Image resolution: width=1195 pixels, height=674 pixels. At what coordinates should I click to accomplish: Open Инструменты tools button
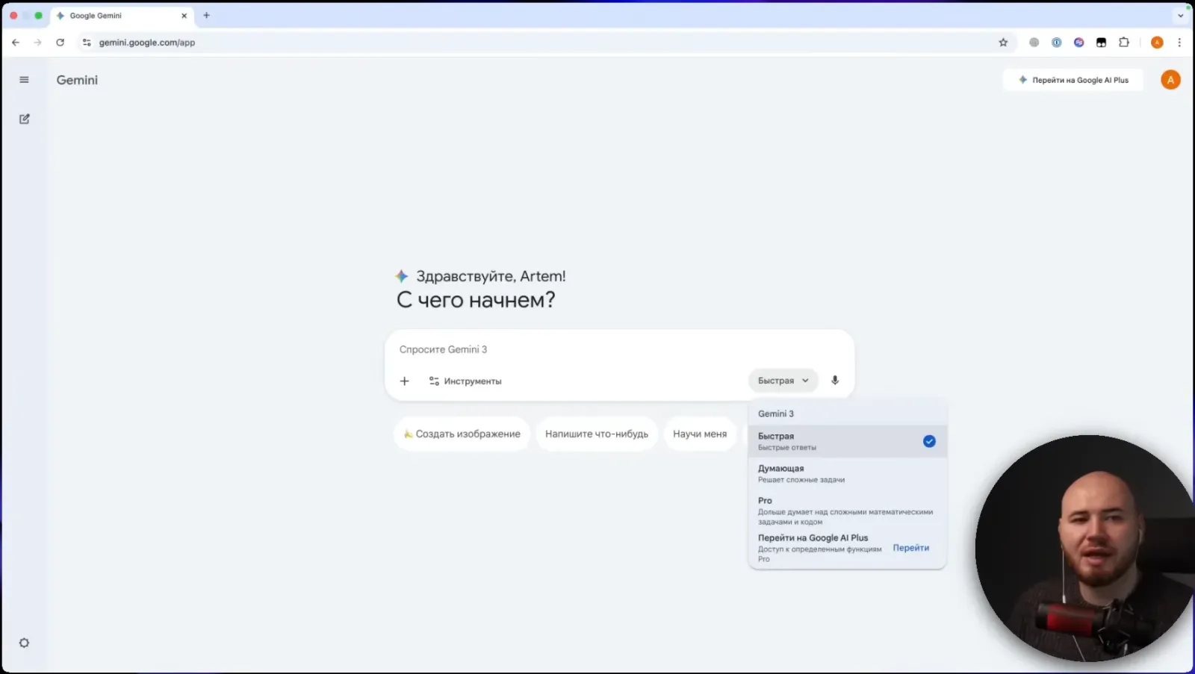click(465, 381)
